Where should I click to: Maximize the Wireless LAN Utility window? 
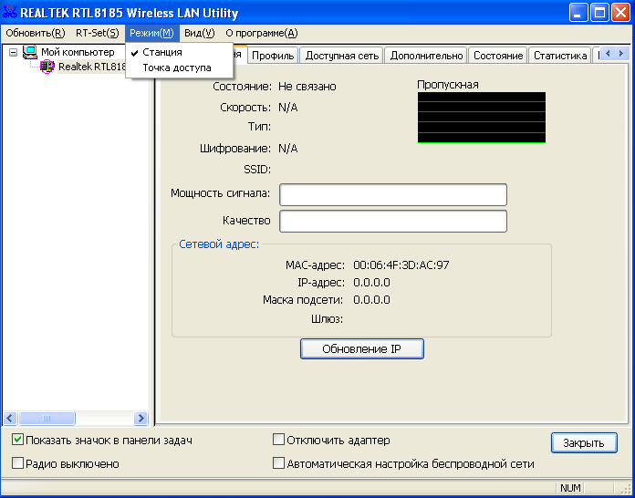pos(599,12)
